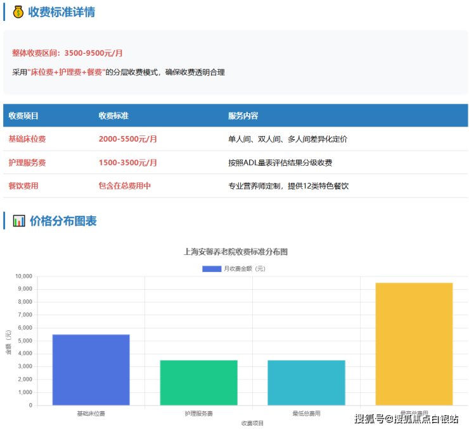Image resolution: width=469 pixels, height=429 pixels.
Task: Click the money bag icon beside 收费标准详情
Action: coord(18,11)
